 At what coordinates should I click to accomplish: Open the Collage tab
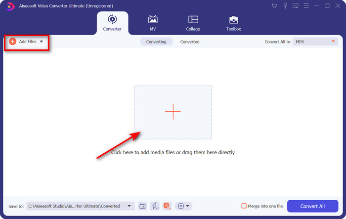pyautogui.click(x=193, y=23)
